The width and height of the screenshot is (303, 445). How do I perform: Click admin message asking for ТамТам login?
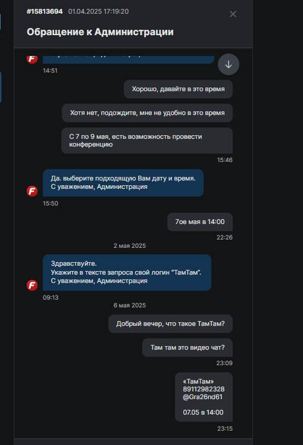127,272
